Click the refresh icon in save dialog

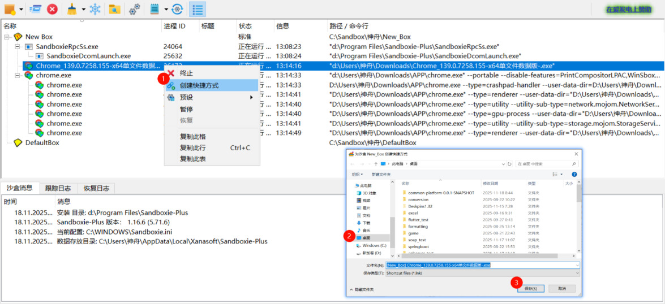coord(509,163)
